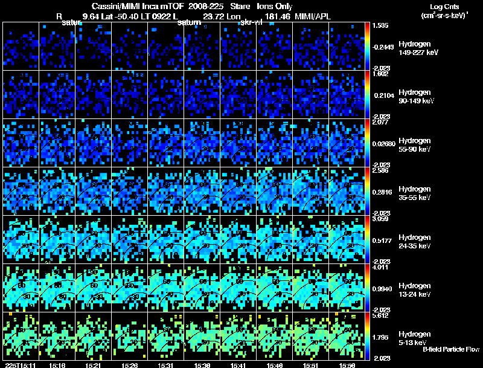The image size is (483, 368).
Task: Click the 0.5177 color scale value
Action: 383,240
